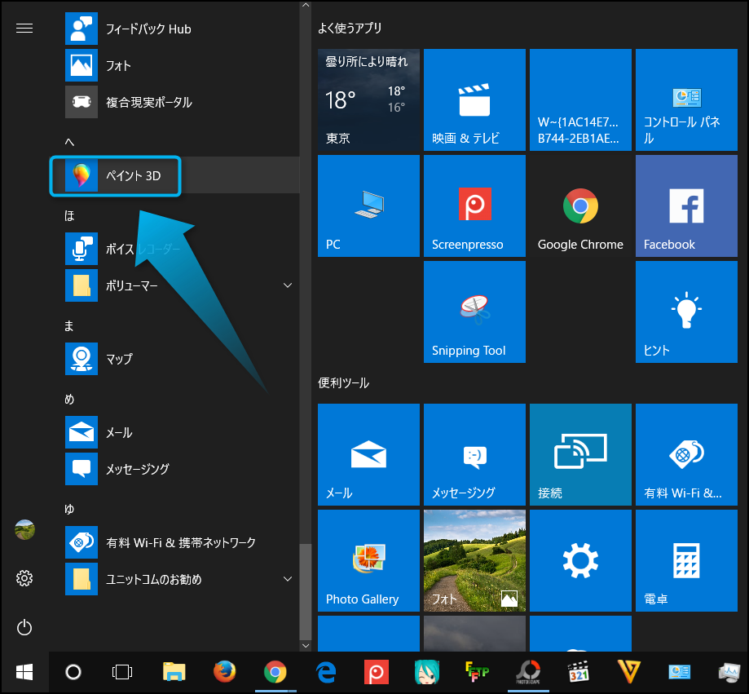The height and width of the screenshot is (694, 749).
Task: Click the Cortana circle on the taskbar
Action: coord(73,672)
